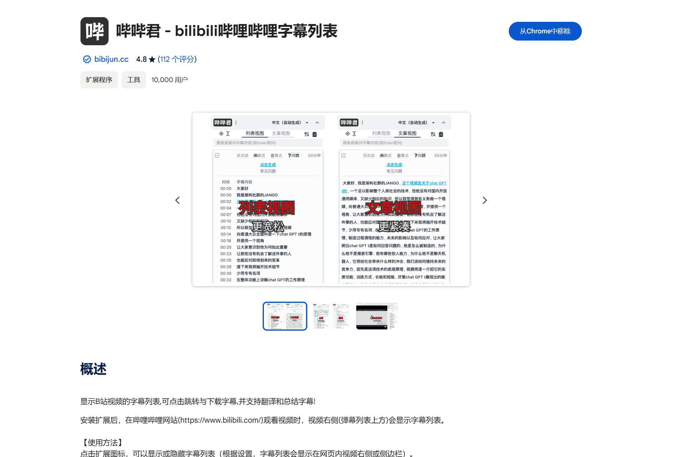
Task: Select 文章视图 tab in the left panel
Action: tap(281, 133)
